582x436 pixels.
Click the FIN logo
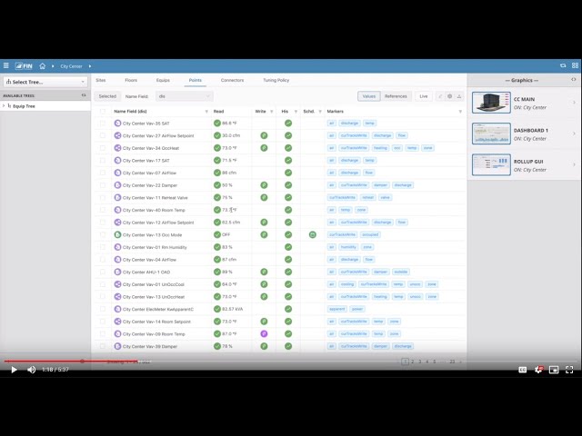[24, 66]
